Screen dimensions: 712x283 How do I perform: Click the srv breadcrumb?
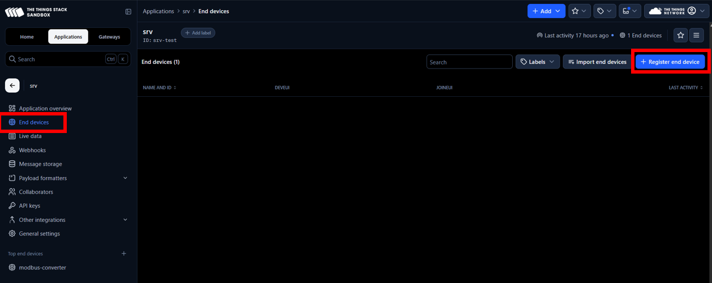tap(186, 11)
